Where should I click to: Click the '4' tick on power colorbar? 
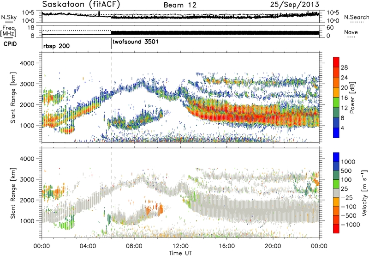point(342,128)
